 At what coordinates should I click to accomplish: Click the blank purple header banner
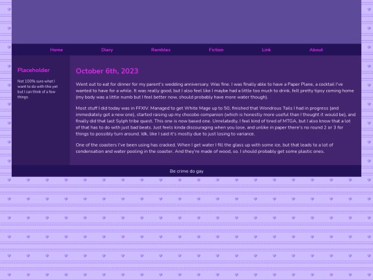[186, 21]
